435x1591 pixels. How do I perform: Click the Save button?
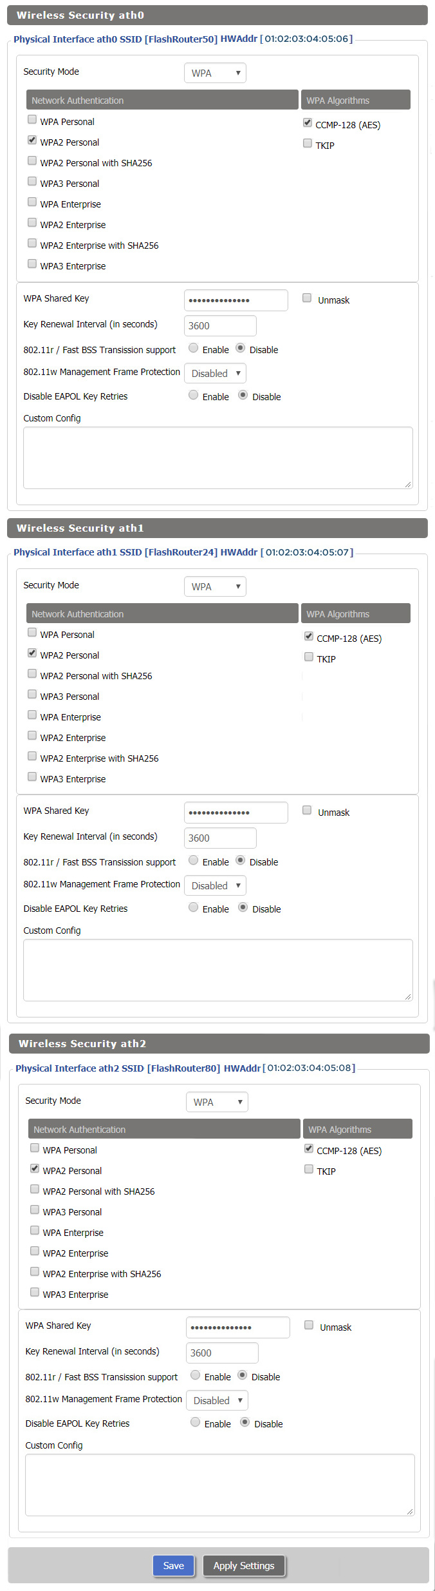point(173,1566)
